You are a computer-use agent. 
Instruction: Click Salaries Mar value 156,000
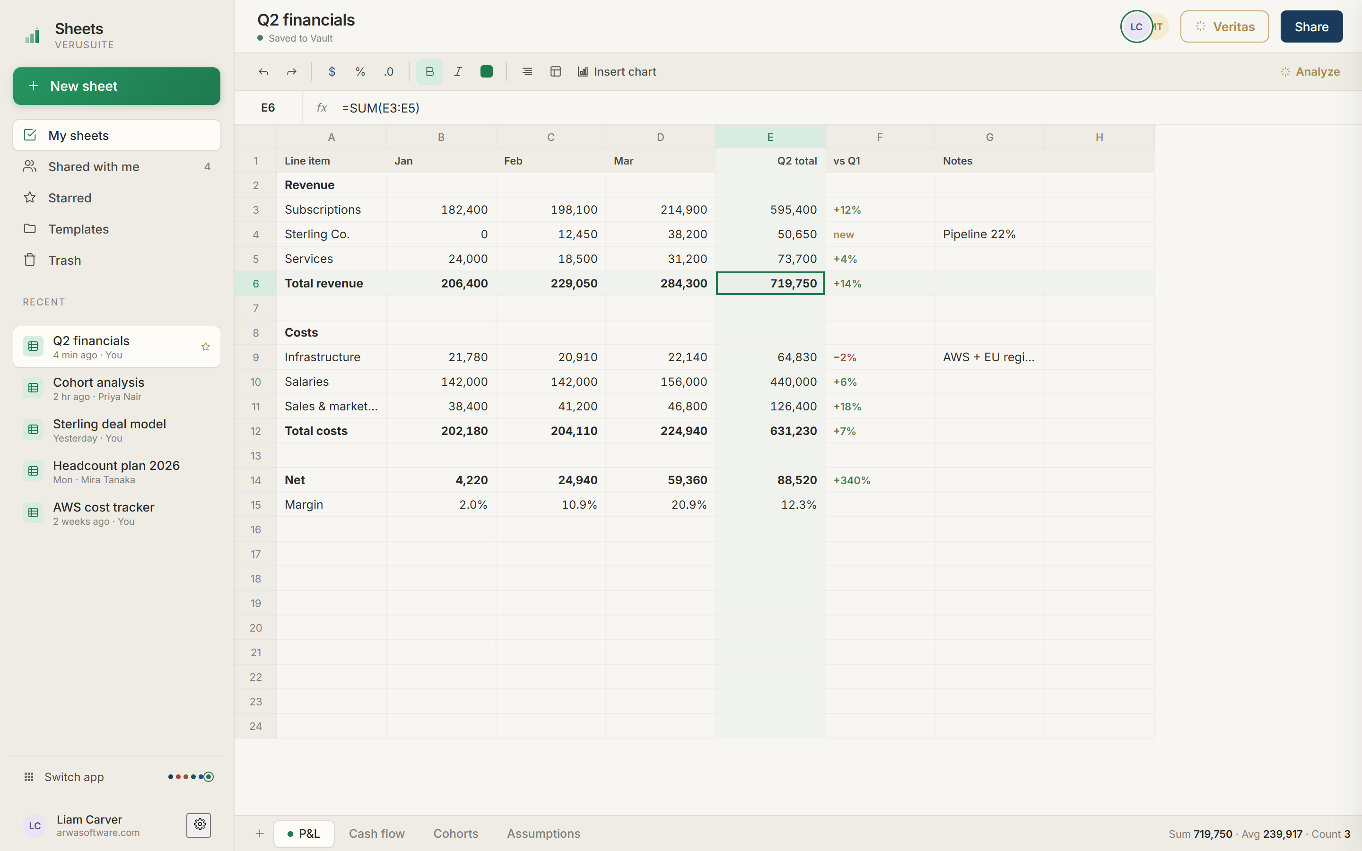tap(660, 382)
